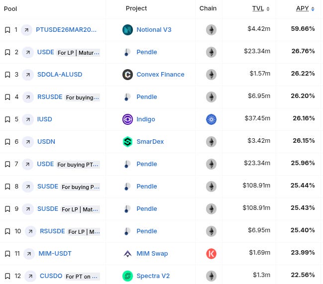Screen dimensions: 323x284
Task: Open the SmarDex project link
Action: click(150, 142)
